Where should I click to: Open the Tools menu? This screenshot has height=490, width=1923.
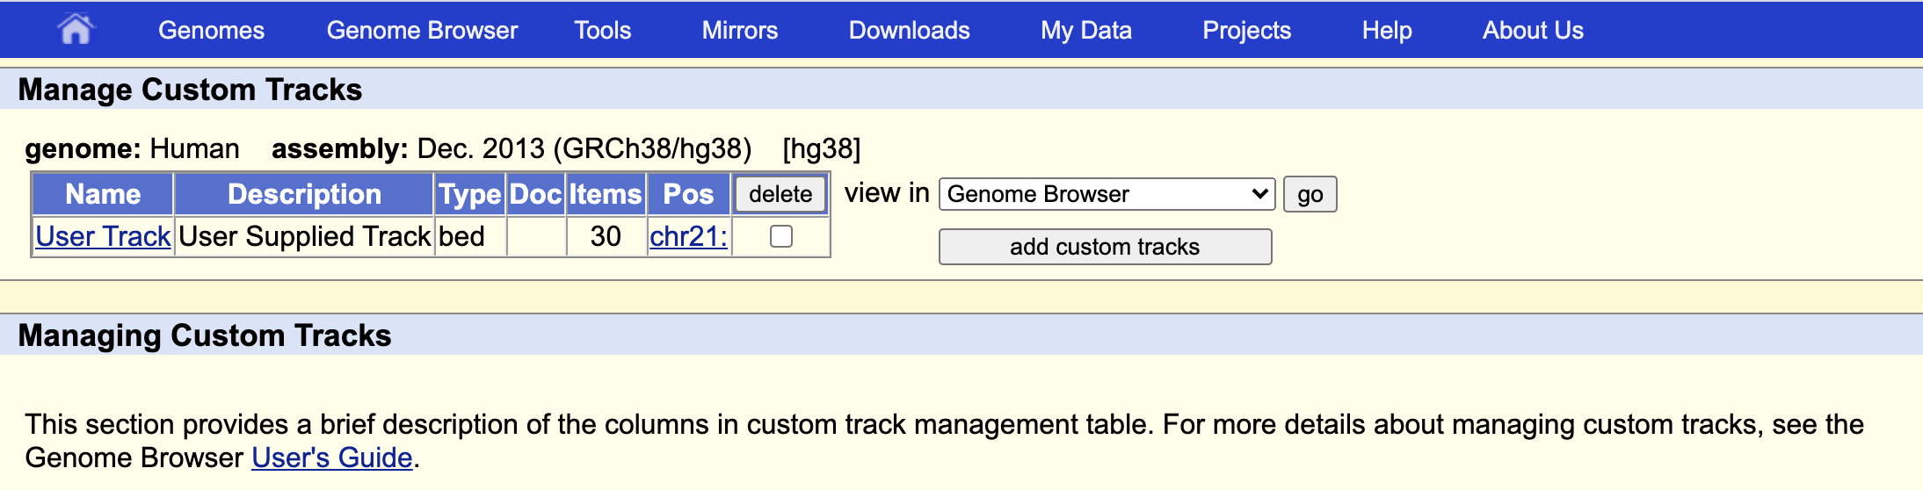pyautogui.click(x=603, y=30)
